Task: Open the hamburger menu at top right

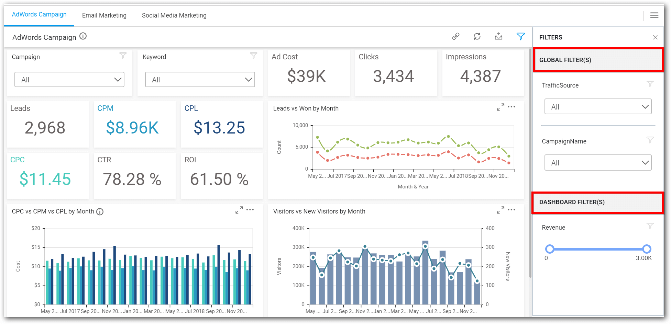Action: [x=654, y=15]
